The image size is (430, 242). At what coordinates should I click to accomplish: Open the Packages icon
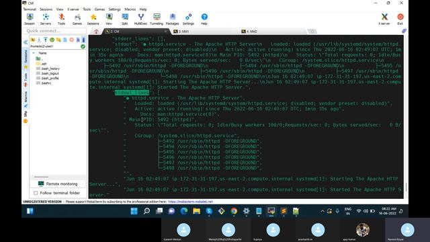pos(173,19)
